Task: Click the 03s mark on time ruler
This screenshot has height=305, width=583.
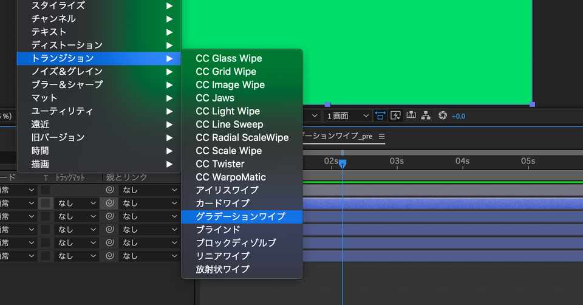Action: pyautogui.click(x=397, y=161)
